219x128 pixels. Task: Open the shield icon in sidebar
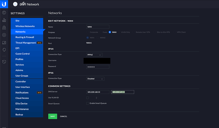click(4, 61)
